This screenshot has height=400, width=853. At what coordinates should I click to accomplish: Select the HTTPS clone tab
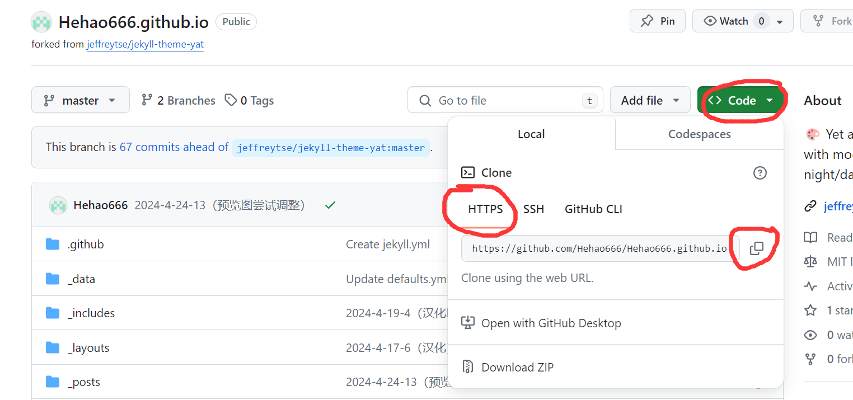pos(485,209)
